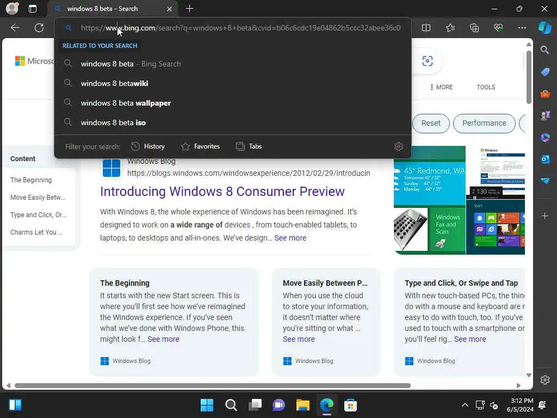
Task: Open the taskbar clock and date
Action: 520,405
